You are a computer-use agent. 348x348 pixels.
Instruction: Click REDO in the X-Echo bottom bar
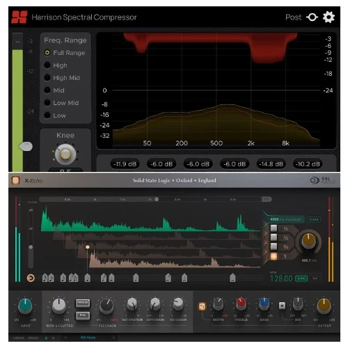33,338
